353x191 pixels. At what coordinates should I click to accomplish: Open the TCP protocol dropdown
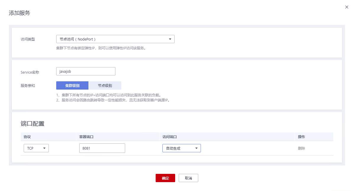36,148
